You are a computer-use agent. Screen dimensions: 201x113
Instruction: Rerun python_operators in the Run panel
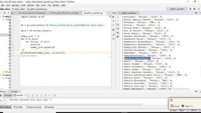(x=113, y=17)
